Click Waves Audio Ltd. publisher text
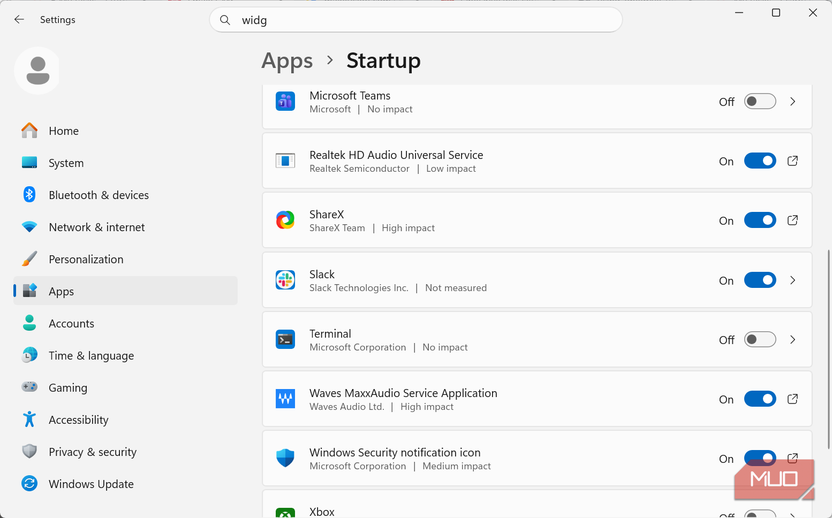This screenshot has width=832, height=518. pos(347,407)
